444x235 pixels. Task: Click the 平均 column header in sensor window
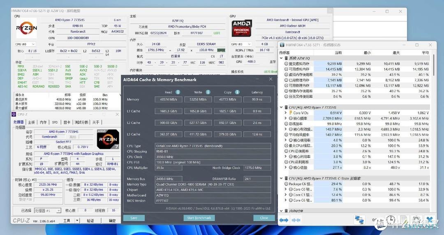425,52
